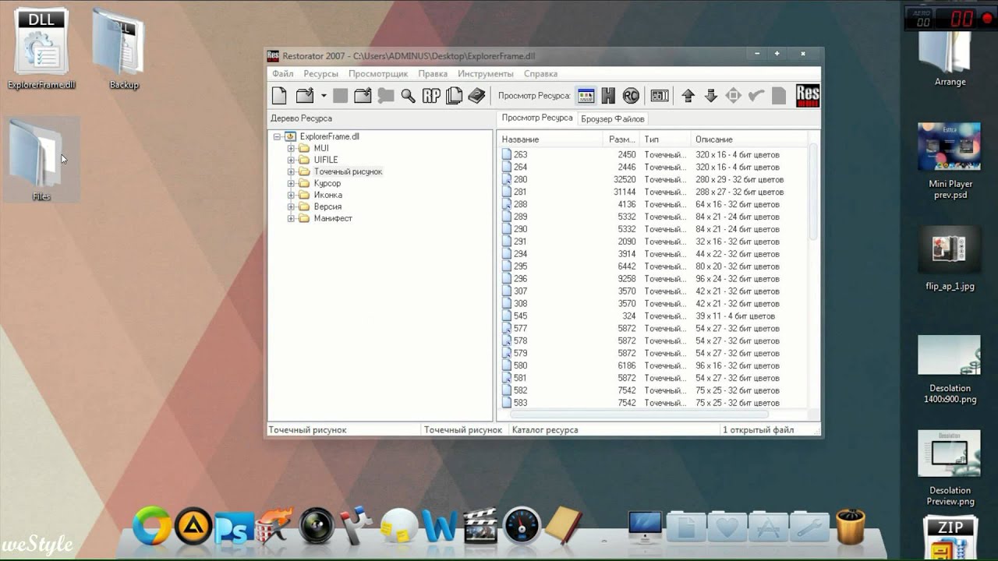Open the Файл menu

pos(282,73)
